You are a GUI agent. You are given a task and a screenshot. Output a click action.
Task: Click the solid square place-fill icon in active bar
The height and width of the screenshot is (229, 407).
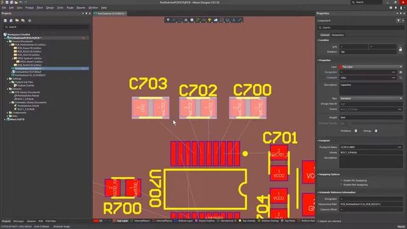(192, 20)
